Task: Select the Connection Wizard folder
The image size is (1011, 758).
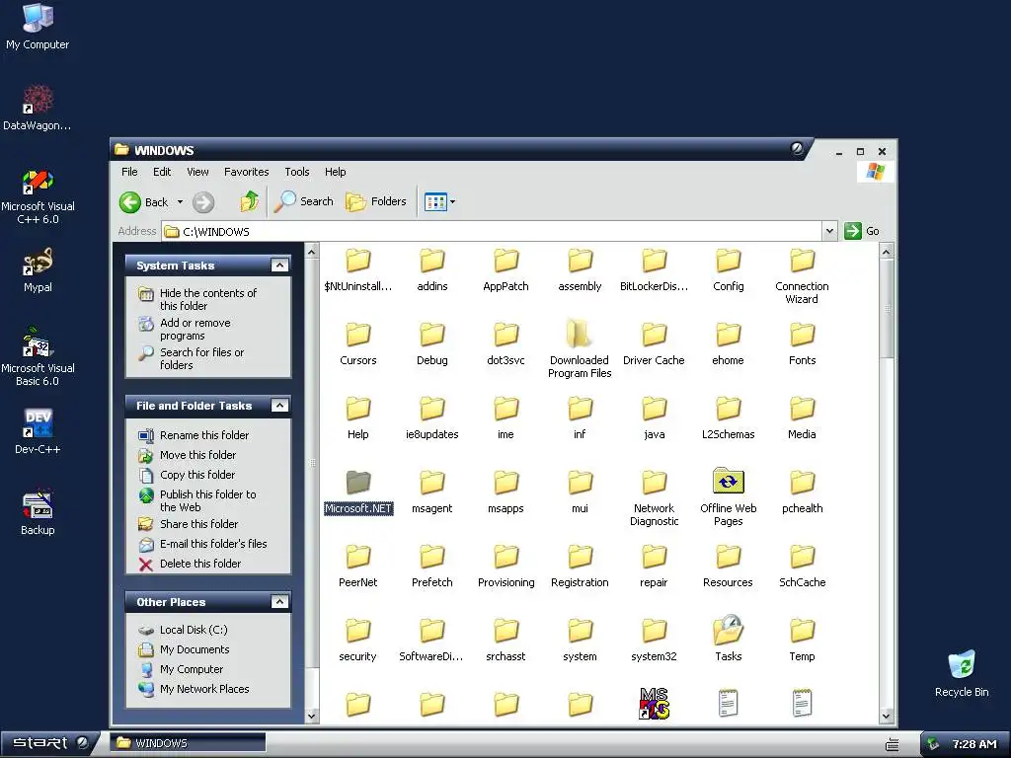Action: 802,275
